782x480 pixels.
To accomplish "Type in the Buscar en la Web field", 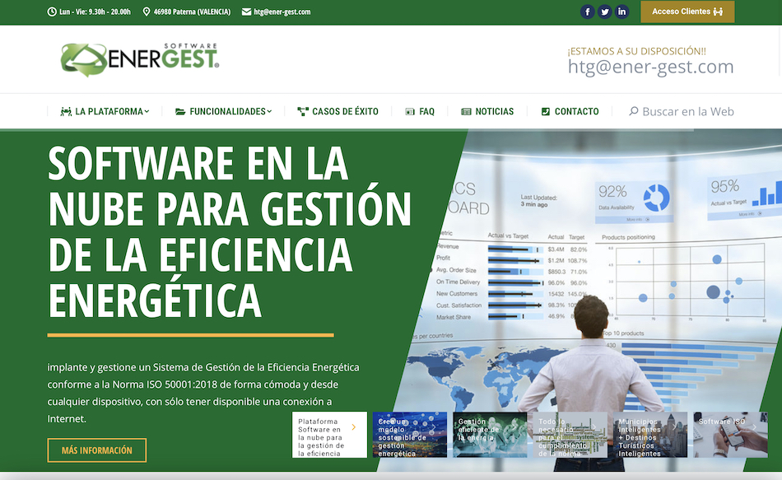I will coord(687,111).
